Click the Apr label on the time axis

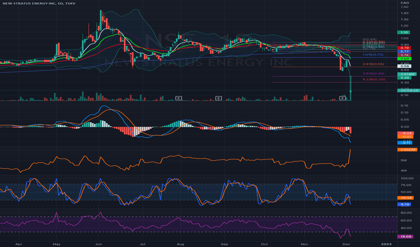pyautogui.click(x=18, y=244)
